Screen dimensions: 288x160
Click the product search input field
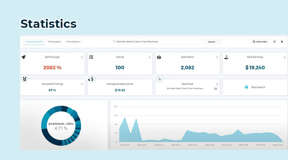coord(157,42)
